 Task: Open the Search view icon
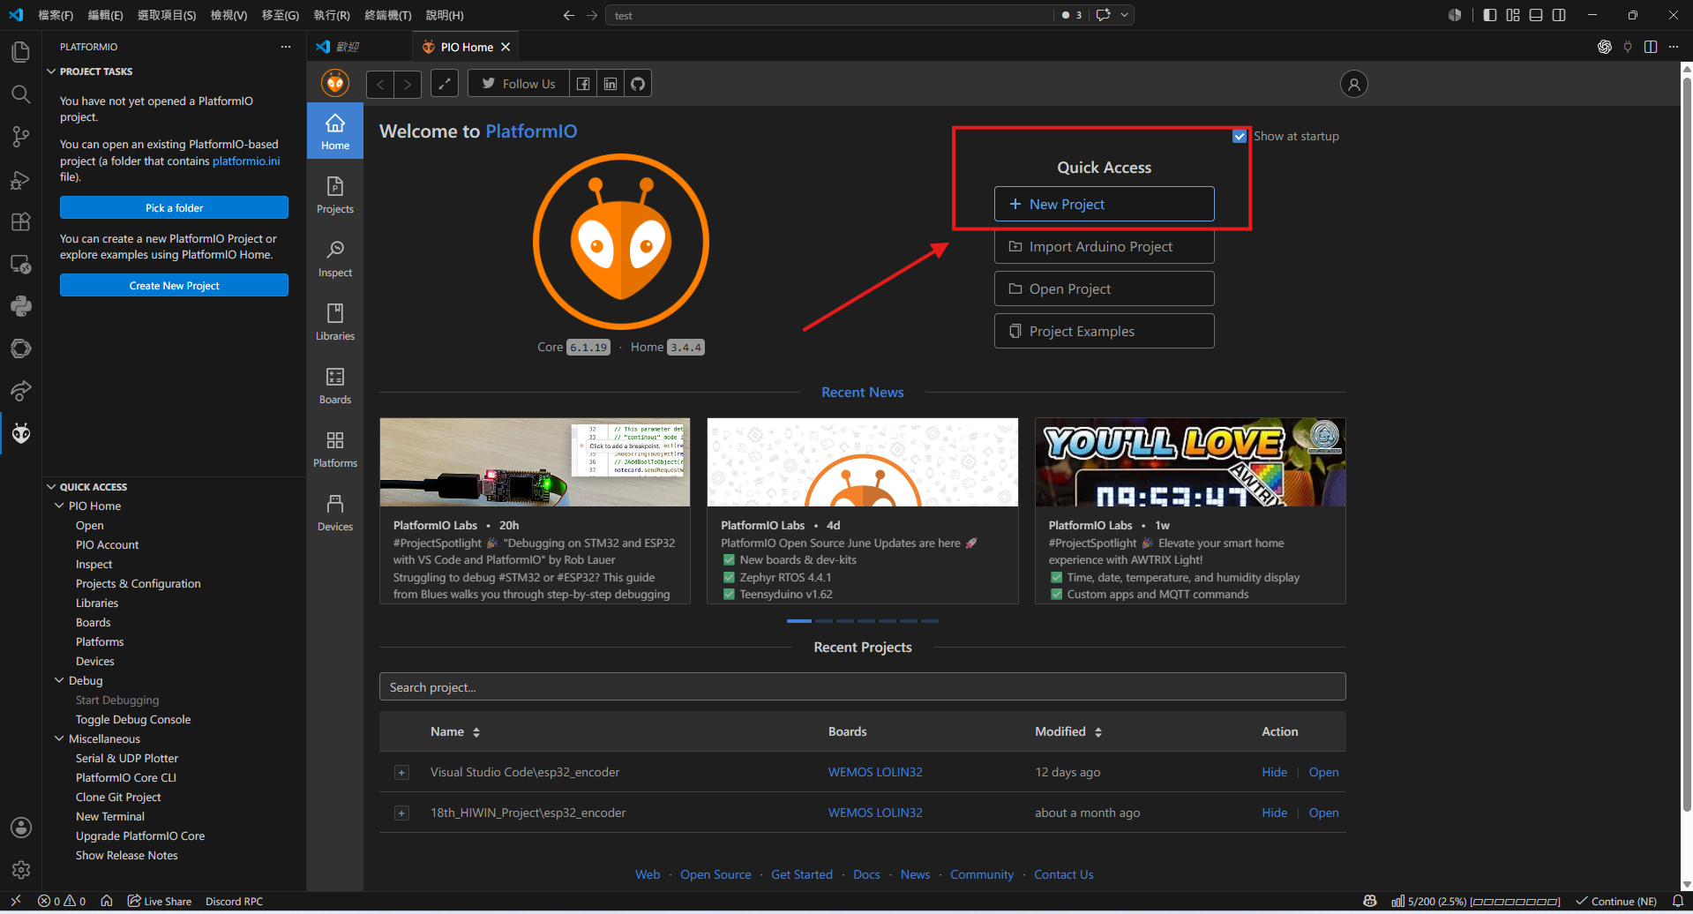(x=21, y=94)
